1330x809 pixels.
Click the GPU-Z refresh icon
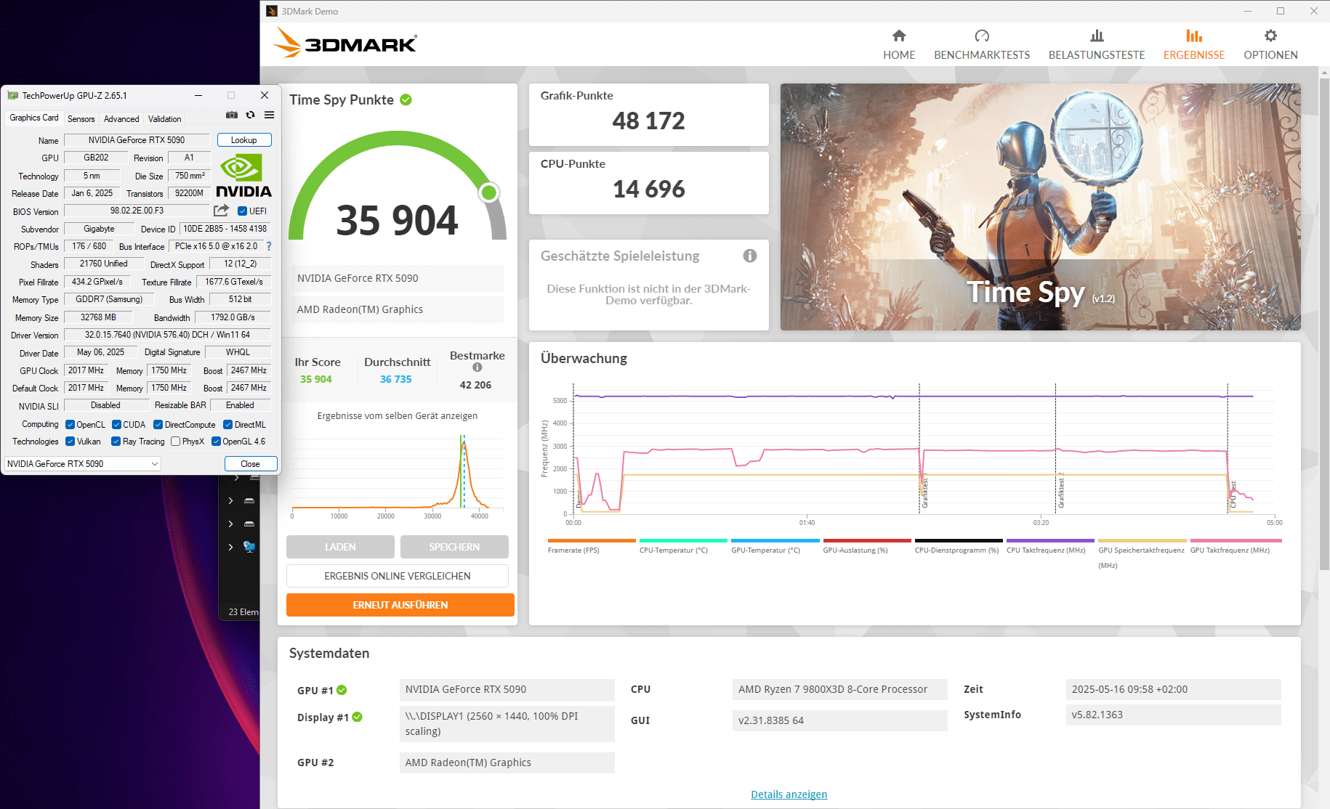[251, 115]
